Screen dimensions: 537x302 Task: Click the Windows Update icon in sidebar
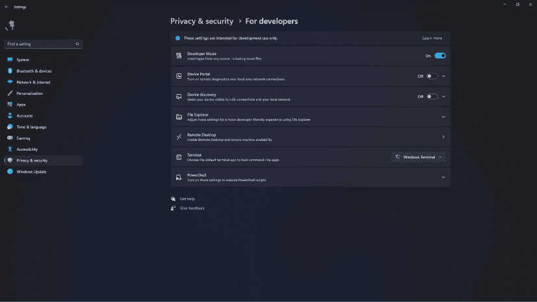point(10,171)
